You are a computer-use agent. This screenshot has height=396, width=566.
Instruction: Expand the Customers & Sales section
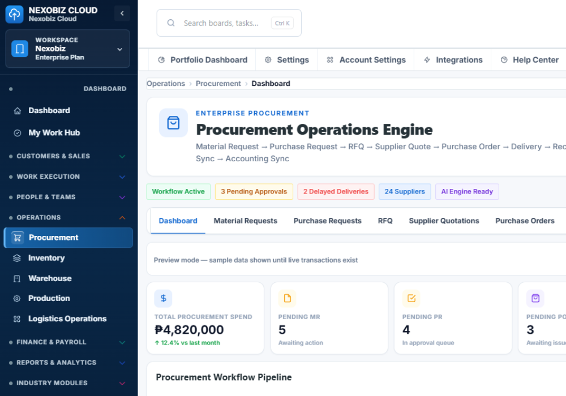coord(68,156)
